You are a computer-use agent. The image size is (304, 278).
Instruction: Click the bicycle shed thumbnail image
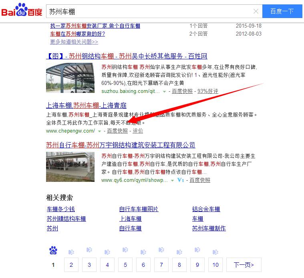[x=70, y=167]
